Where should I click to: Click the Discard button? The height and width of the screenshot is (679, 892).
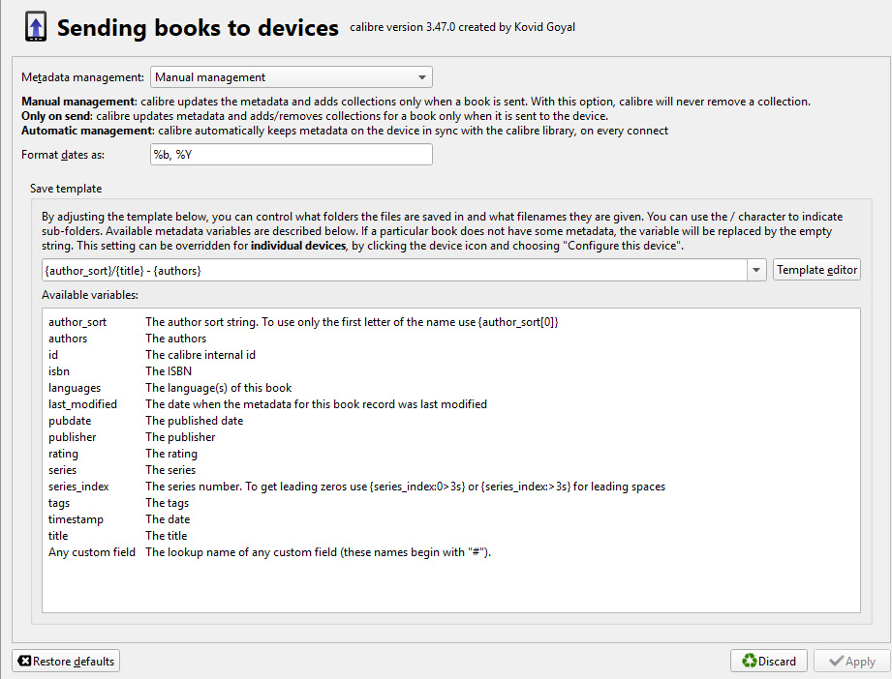point(769,662)
